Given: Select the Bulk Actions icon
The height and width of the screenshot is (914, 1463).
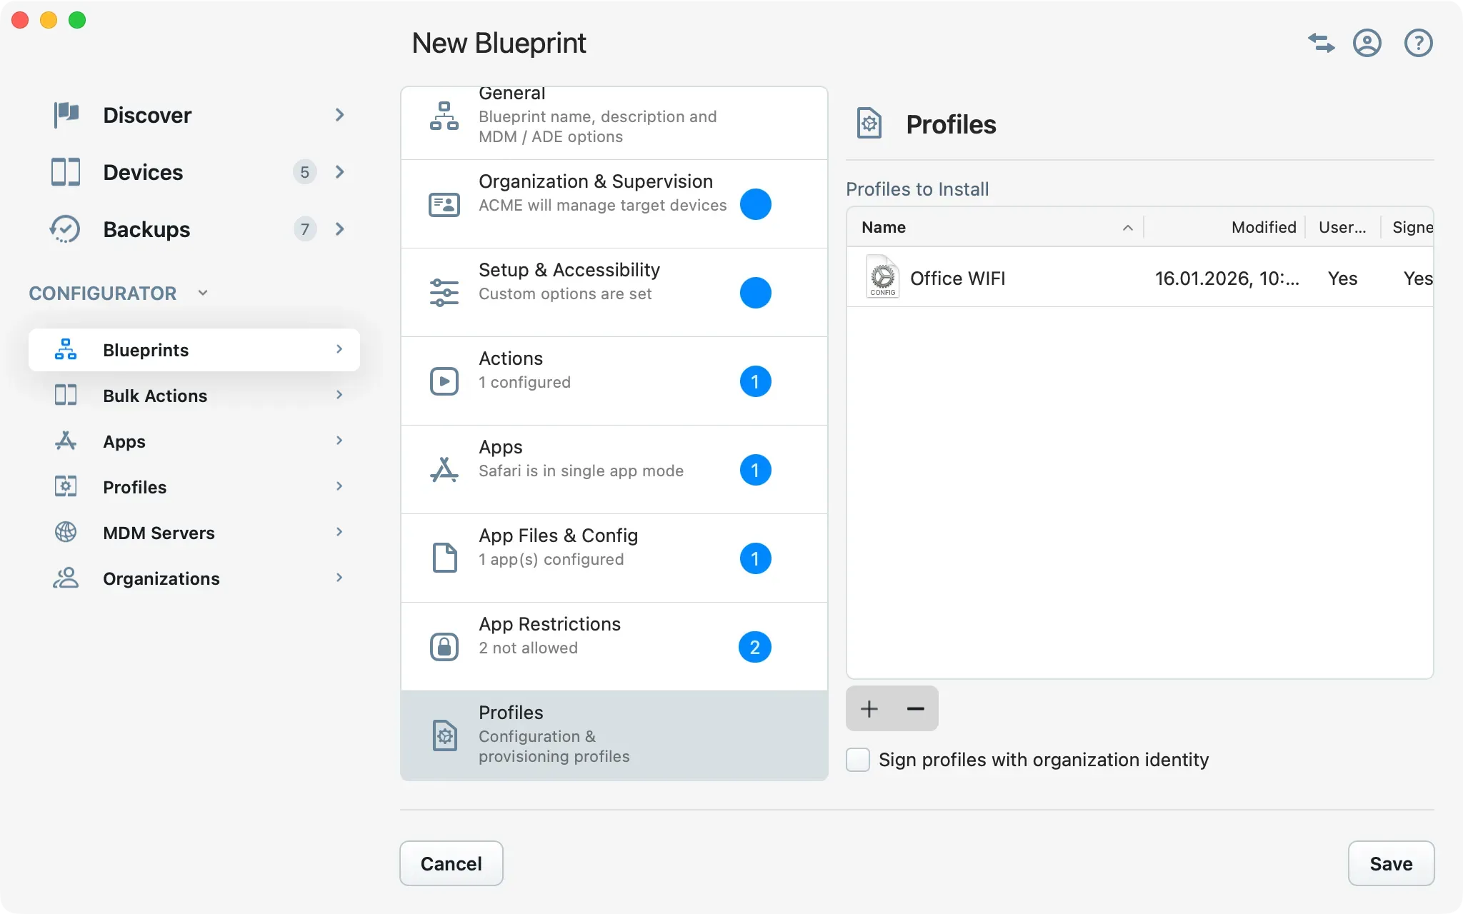Looking at the screenshot, I should click(65, 395).
